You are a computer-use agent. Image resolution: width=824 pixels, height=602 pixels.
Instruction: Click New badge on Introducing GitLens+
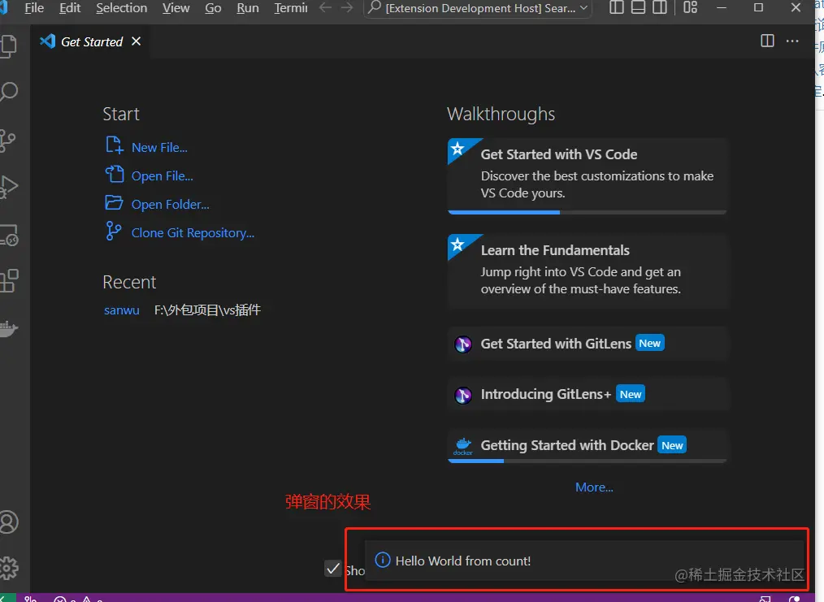pos(630,394)
